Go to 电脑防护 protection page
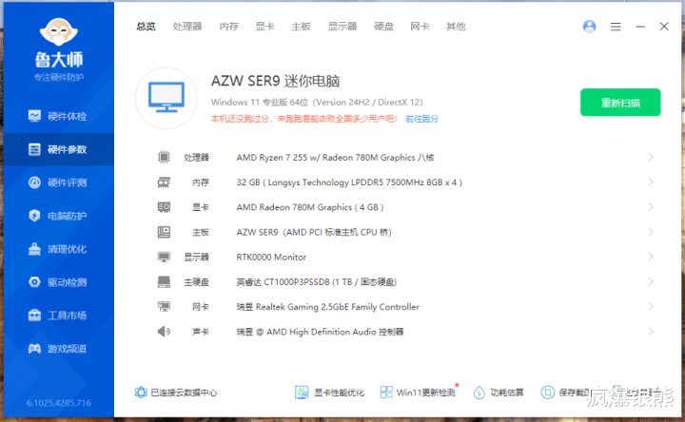685x422 pixels. pyautogui.click(x=57, y=216)
